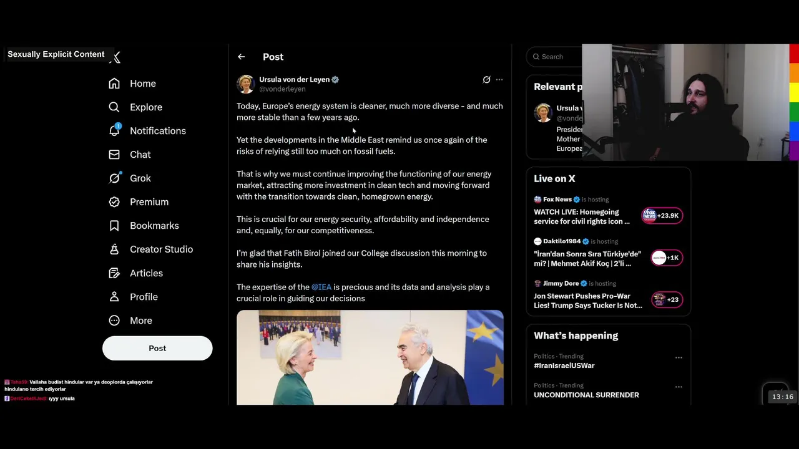Click the Profile sidebar label
The image size is (799, 449).
(144, 297)
